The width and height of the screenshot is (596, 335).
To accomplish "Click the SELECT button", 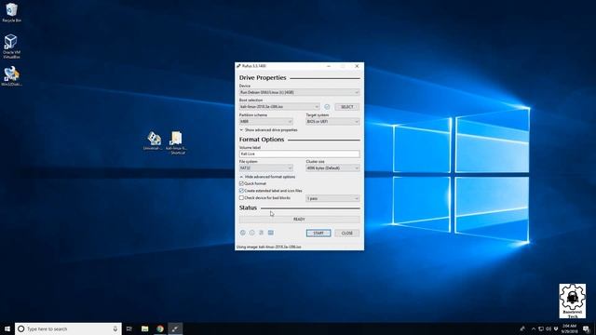I will (x=346, y=107).
